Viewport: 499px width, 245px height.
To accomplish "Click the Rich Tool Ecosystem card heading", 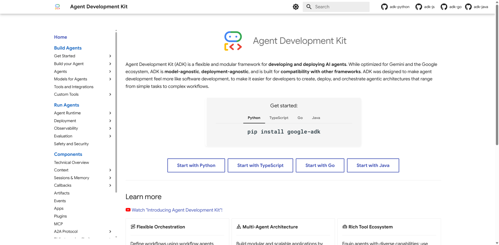I will [x=370, y=227].
